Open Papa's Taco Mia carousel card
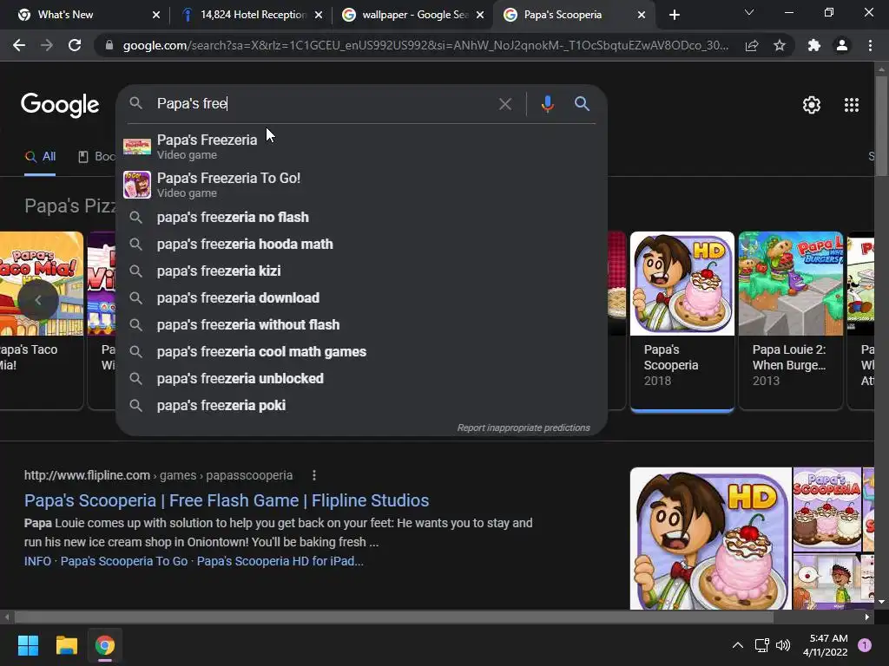The height and width of the screenshot is (666, 889). point(42,319)
